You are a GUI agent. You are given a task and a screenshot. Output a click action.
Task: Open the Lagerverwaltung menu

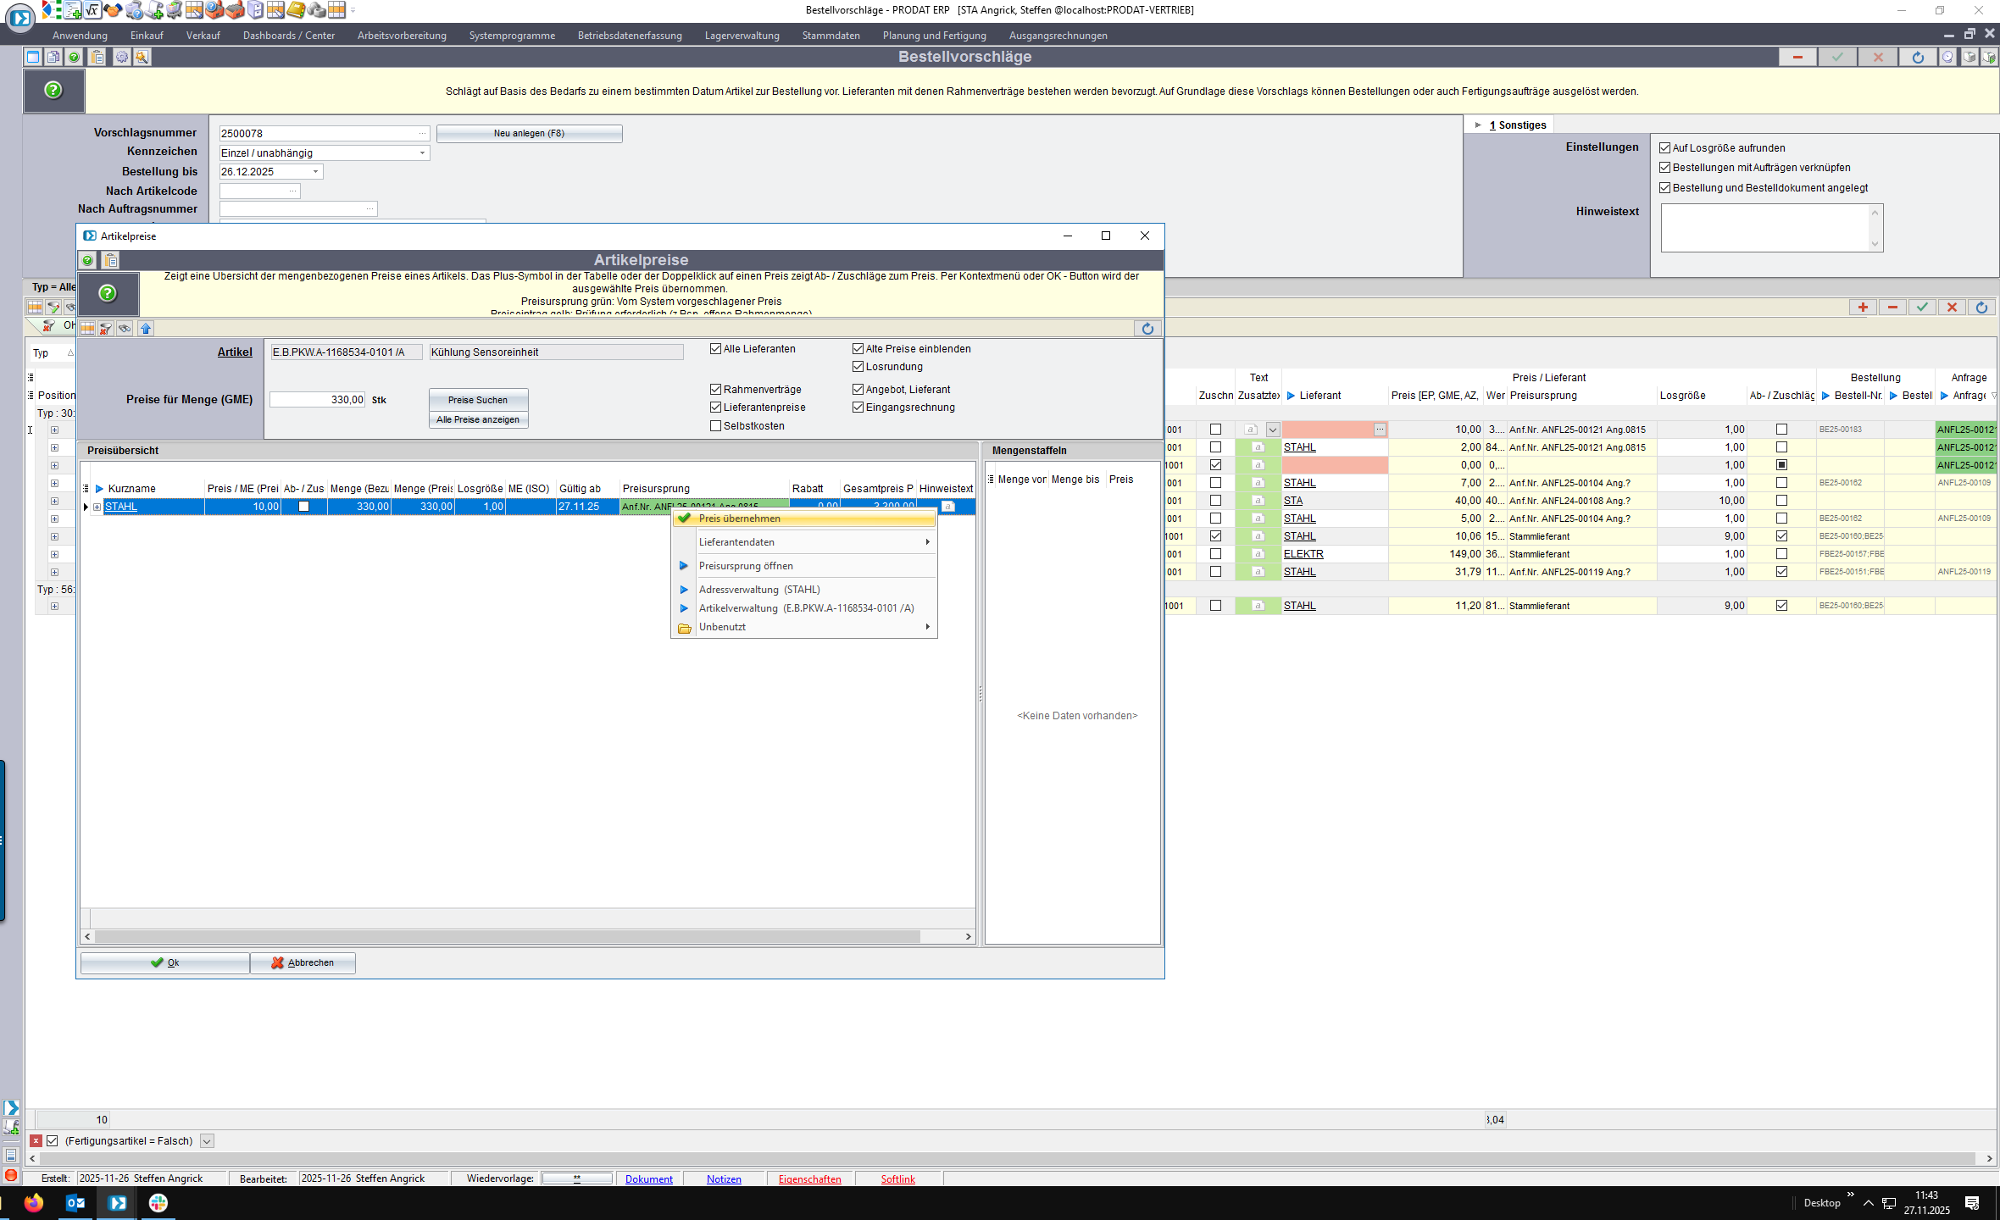[742, 36]
